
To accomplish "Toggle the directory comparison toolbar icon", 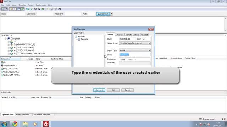I will tap(52, 9).
